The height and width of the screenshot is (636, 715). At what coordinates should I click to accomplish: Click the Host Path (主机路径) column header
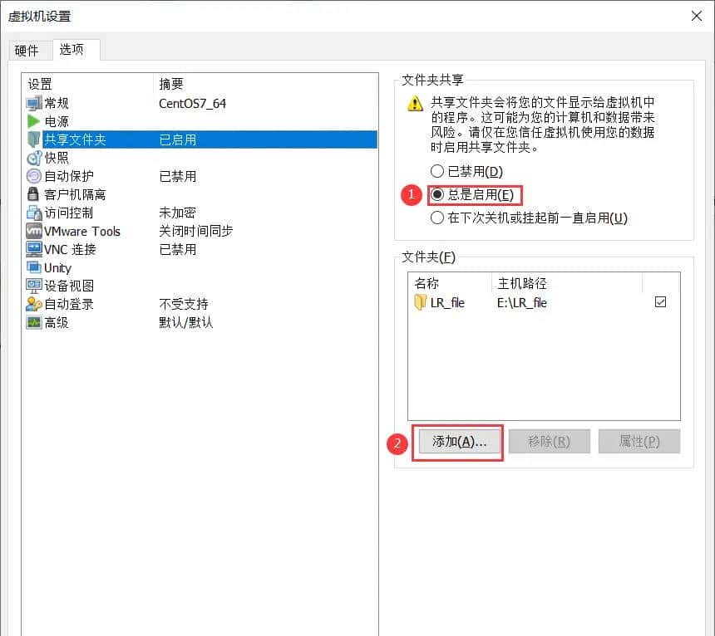[522, 283]
